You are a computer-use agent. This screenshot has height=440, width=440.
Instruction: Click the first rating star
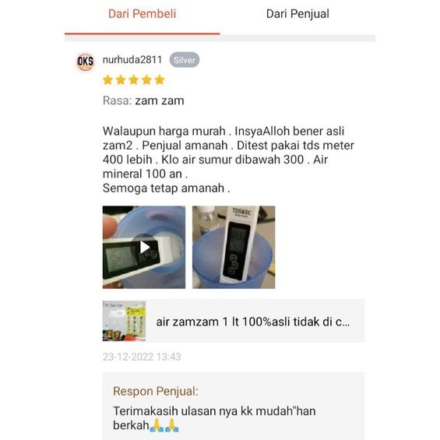(107, 80)
